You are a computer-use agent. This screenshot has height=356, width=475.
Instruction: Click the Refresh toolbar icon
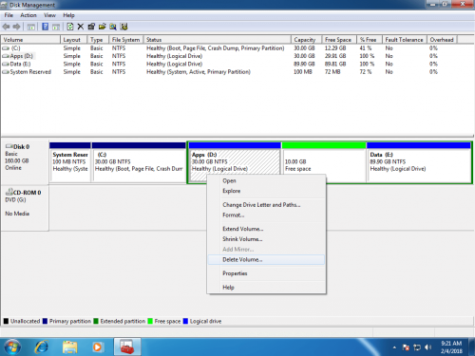tap(70, 27)
